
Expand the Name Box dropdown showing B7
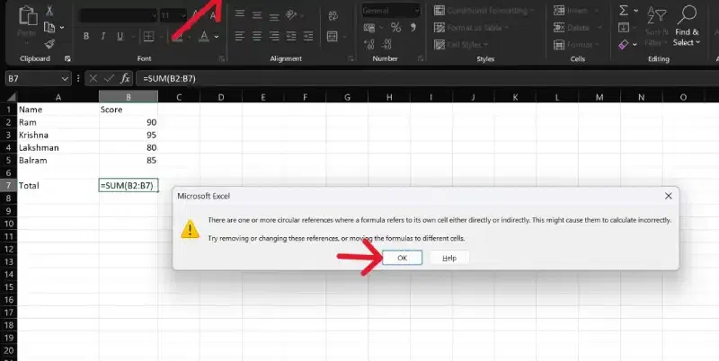pyautogui.click(x=65, y=79)
